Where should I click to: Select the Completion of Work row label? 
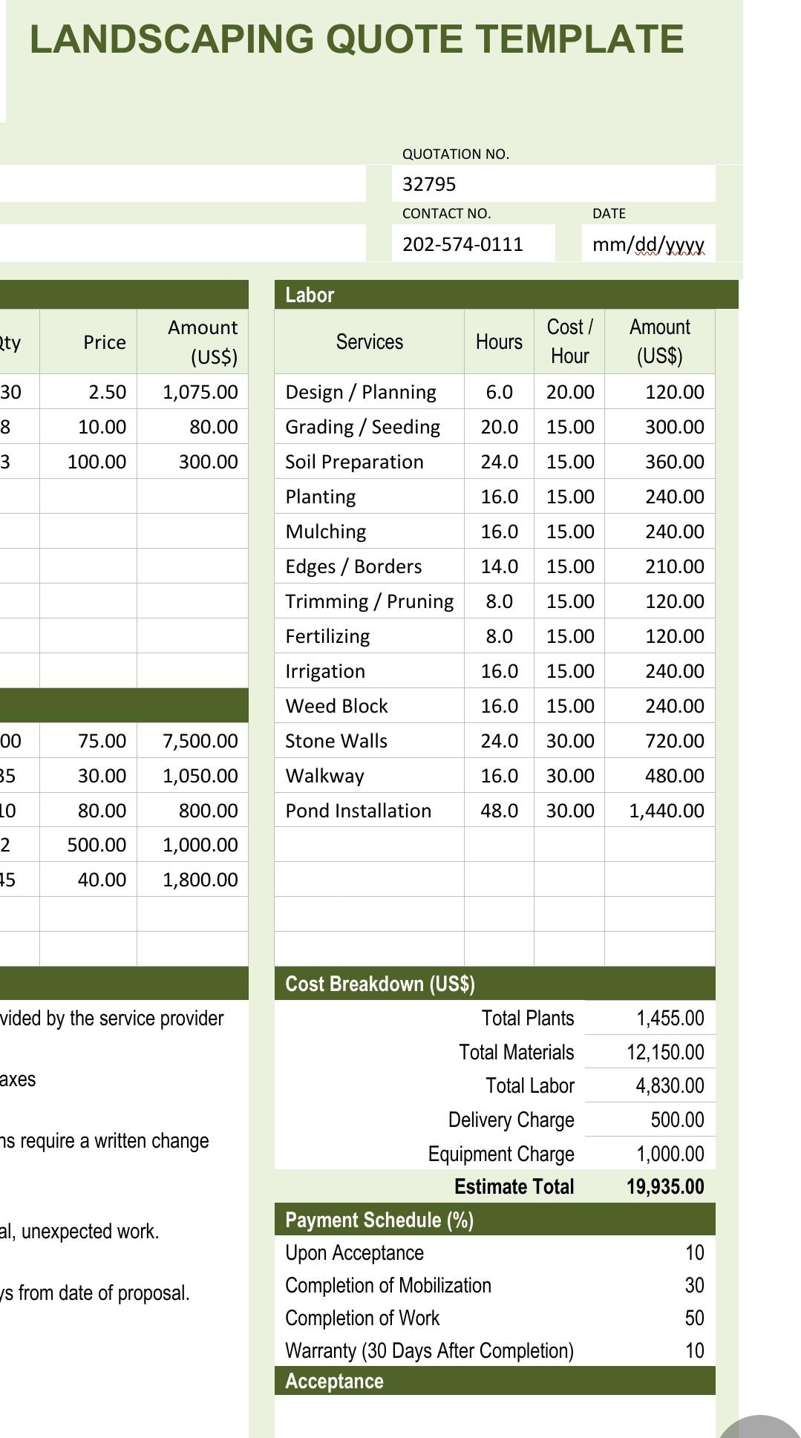click(x=362, y=1318)
